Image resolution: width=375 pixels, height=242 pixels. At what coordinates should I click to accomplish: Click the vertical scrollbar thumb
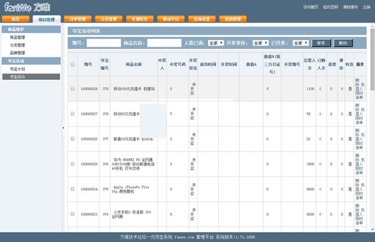click(372, 59)
